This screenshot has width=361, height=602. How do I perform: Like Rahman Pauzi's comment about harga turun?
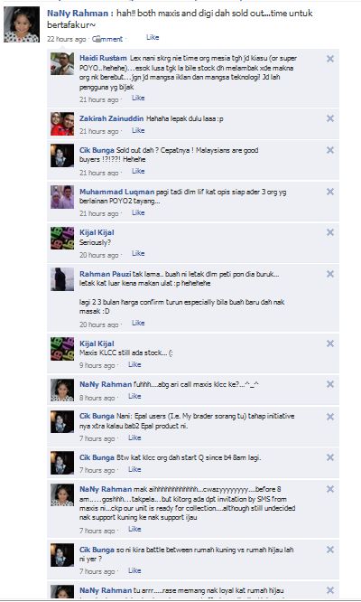(138, 323)
